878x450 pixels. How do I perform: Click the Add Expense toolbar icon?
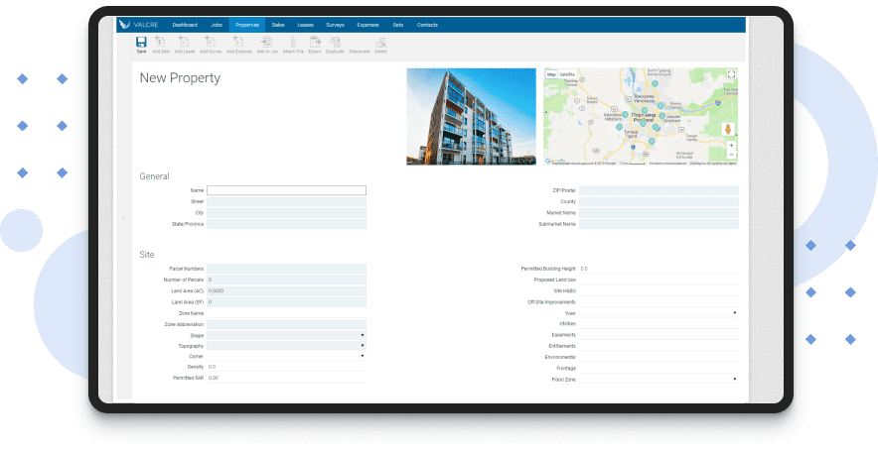(x=239, y=42)
